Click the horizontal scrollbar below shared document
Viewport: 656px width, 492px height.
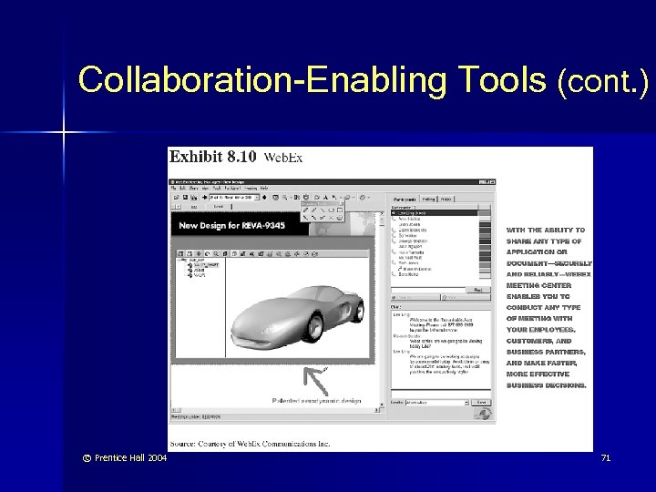point(275,410)
